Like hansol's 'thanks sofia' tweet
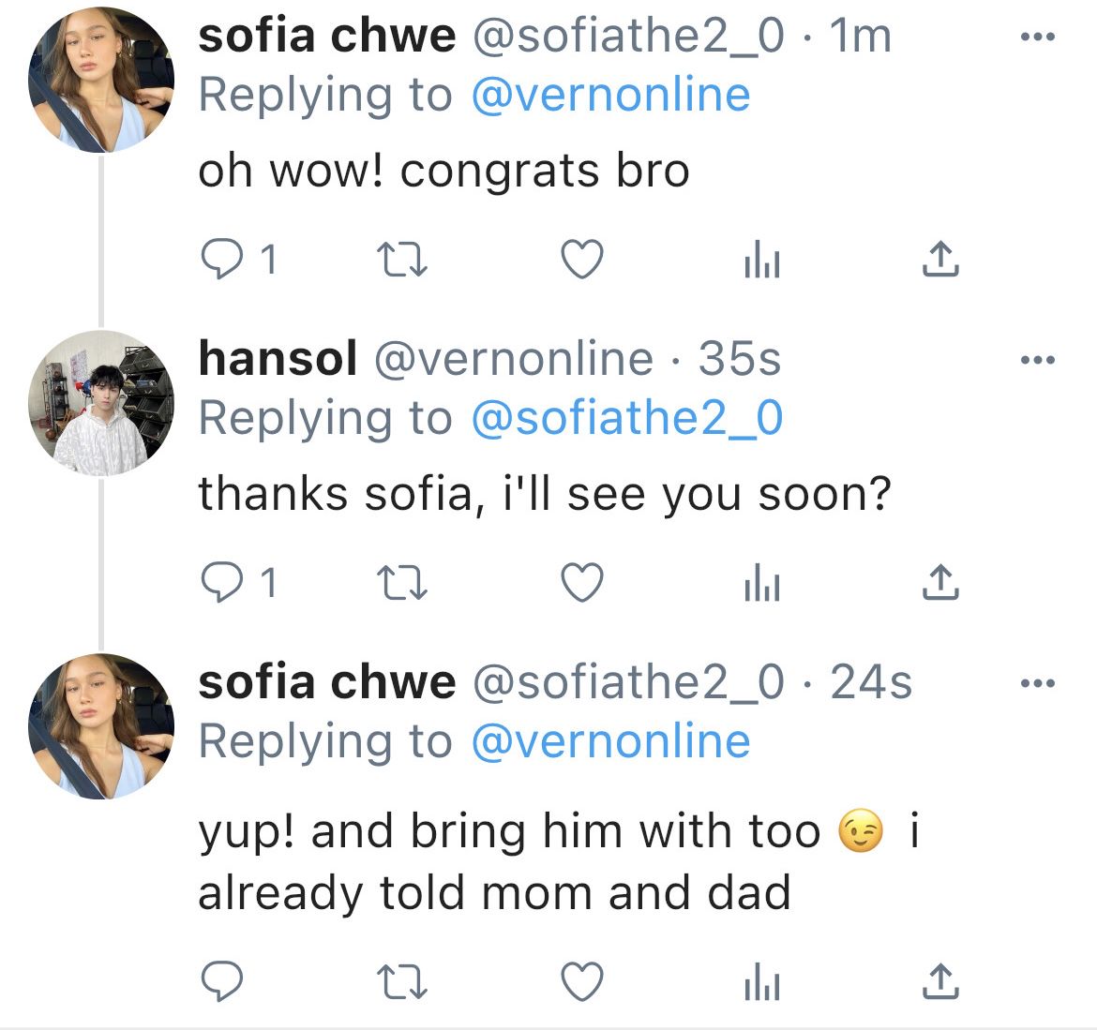 581,583
